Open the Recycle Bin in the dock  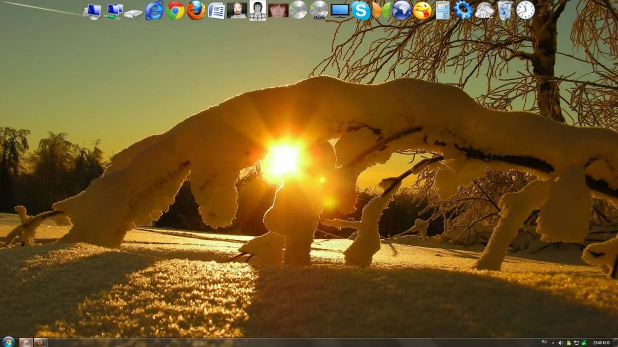coord(505,10)
